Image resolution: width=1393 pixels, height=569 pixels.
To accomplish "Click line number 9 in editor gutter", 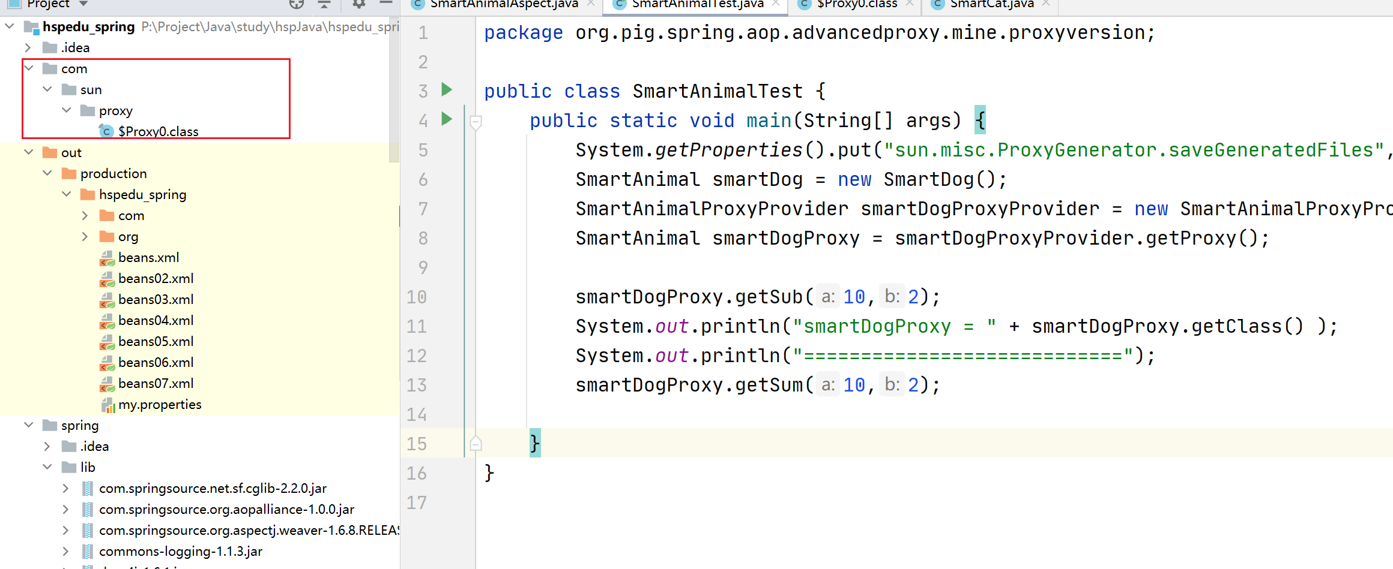I will click(423, 267).
